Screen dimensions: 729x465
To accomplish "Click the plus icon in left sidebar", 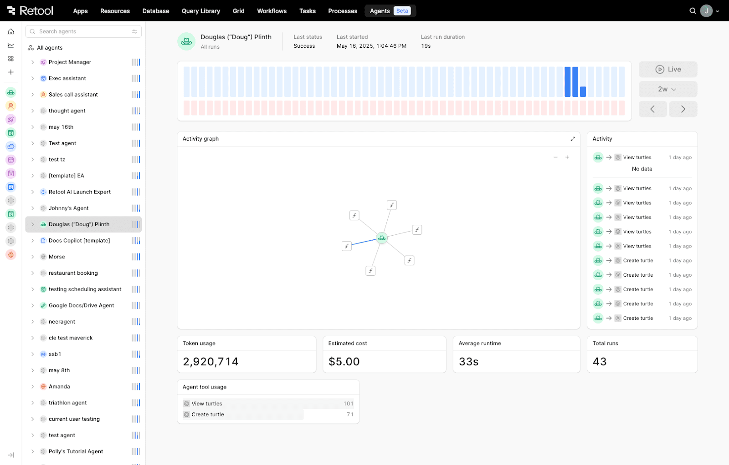I will pyautogui.click(x=11, y=72).
